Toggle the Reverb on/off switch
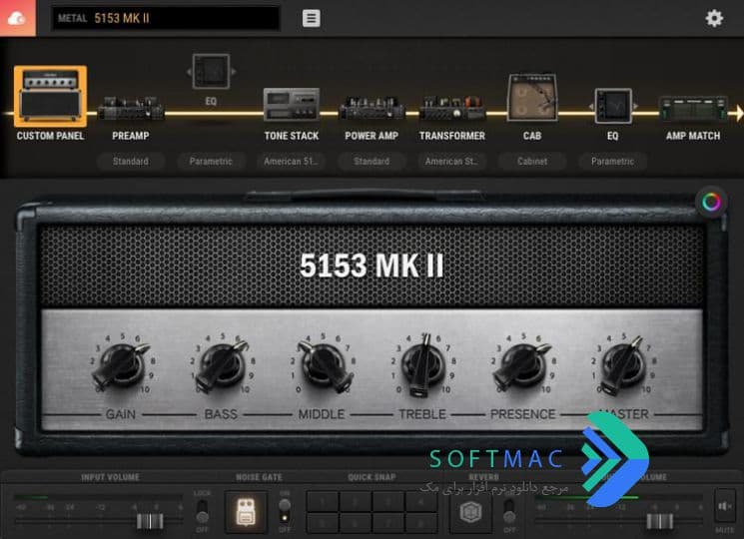Viewport: 744px width, 539px height. pos(509,511)
